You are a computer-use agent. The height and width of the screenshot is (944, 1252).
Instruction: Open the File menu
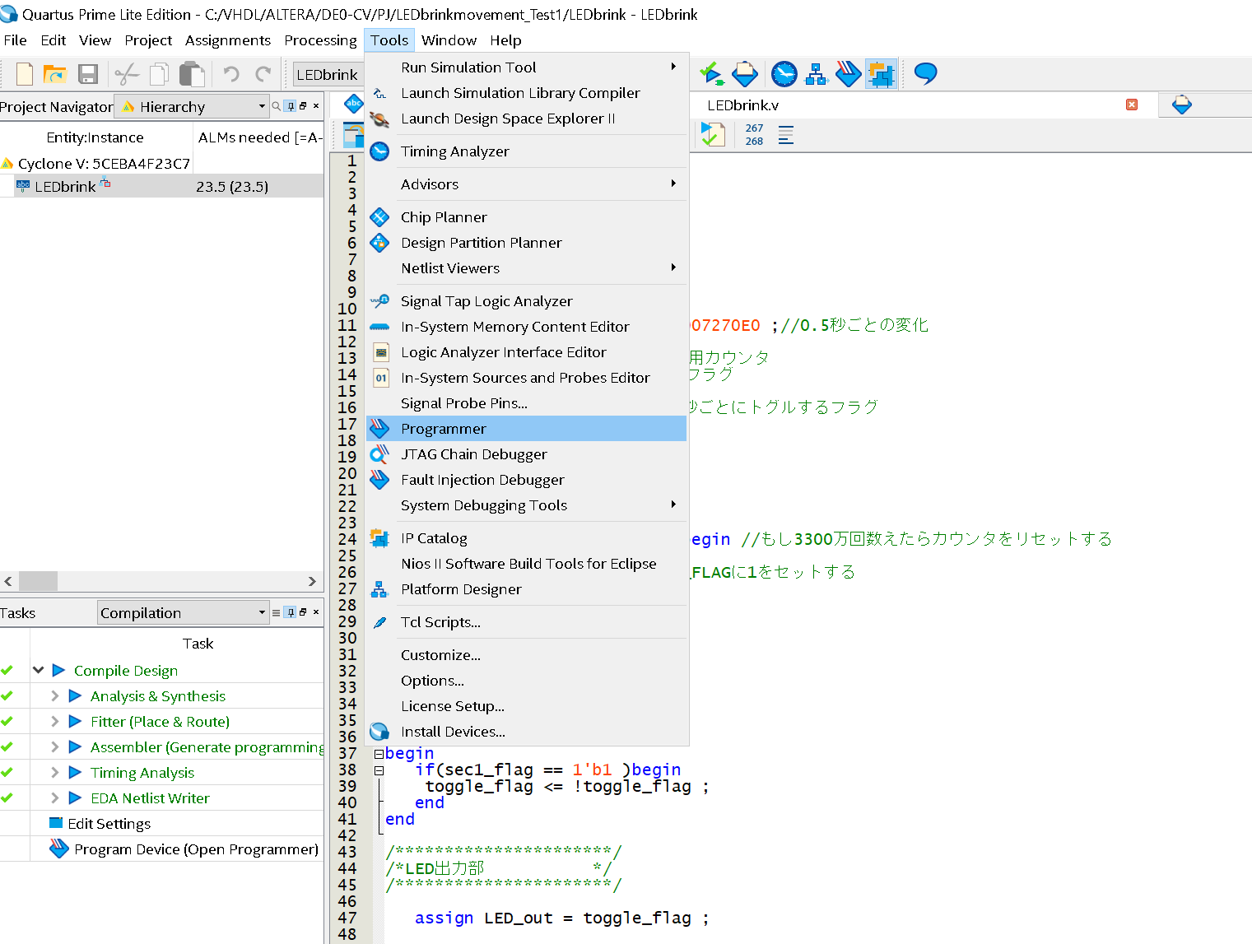[x=15, y=40]
